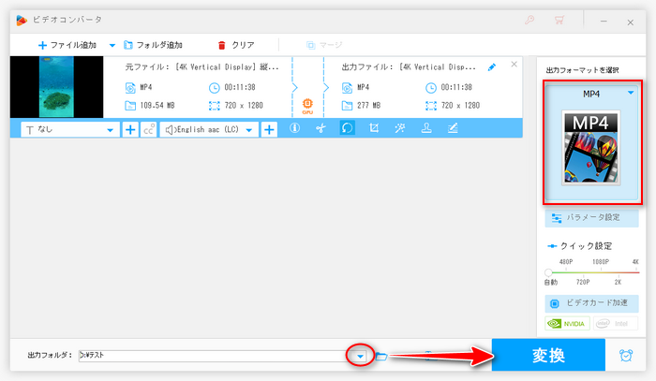Add a subtitle with plus button

pyautogui.click(x=130, y=129)
